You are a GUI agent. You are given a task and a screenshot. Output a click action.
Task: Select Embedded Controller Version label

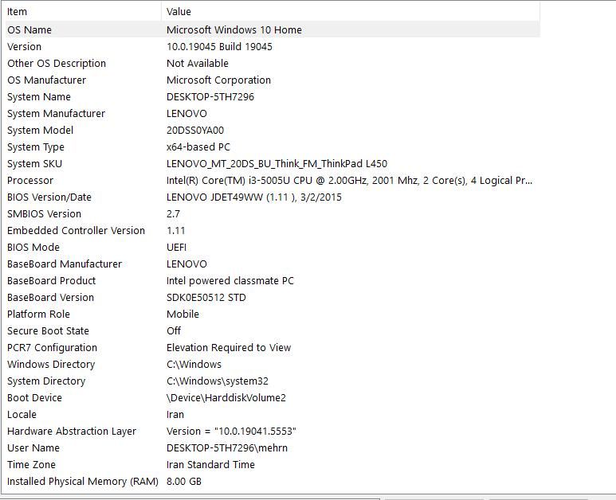point(77,230)
